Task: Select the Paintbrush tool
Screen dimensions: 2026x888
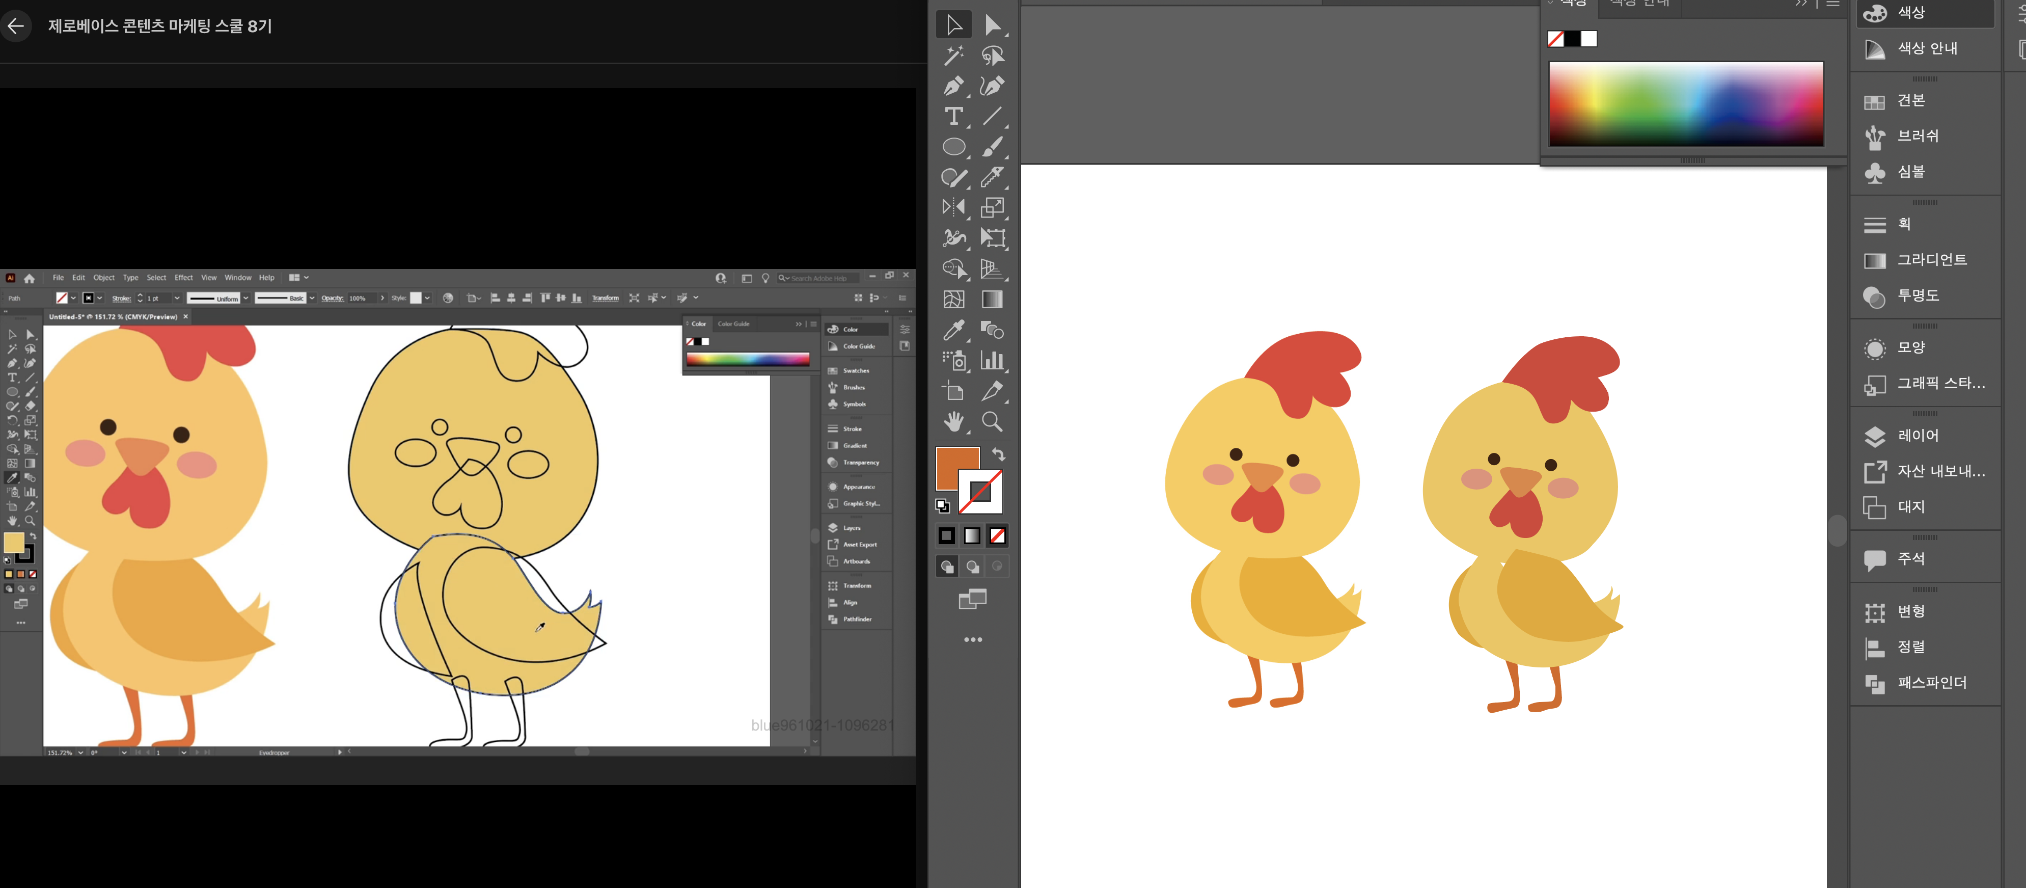Action: (x=992, y=147)
